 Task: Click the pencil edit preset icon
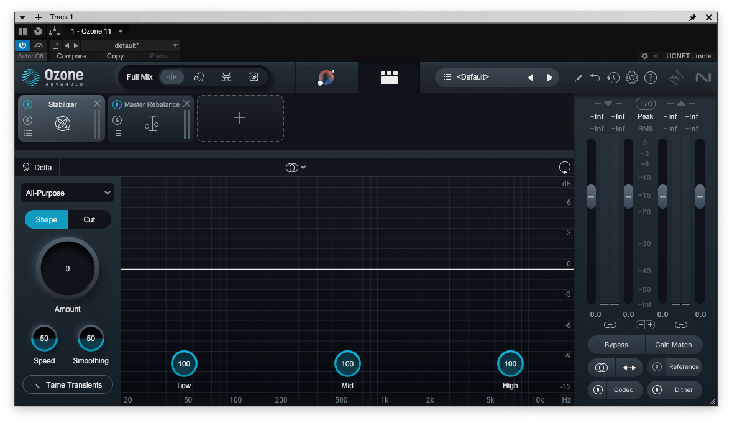point(578,78)
